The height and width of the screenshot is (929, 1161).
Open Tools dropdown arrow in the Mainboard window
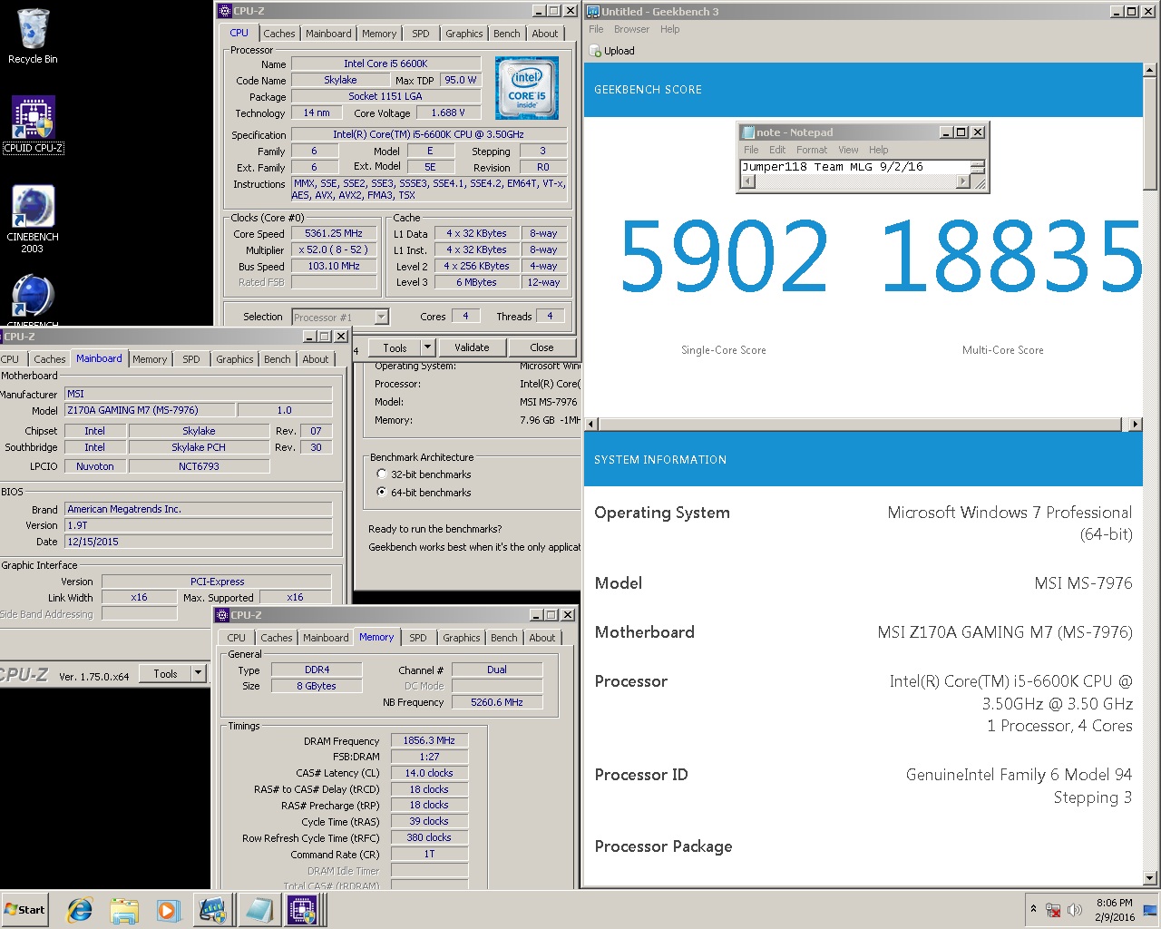(198, 673)
